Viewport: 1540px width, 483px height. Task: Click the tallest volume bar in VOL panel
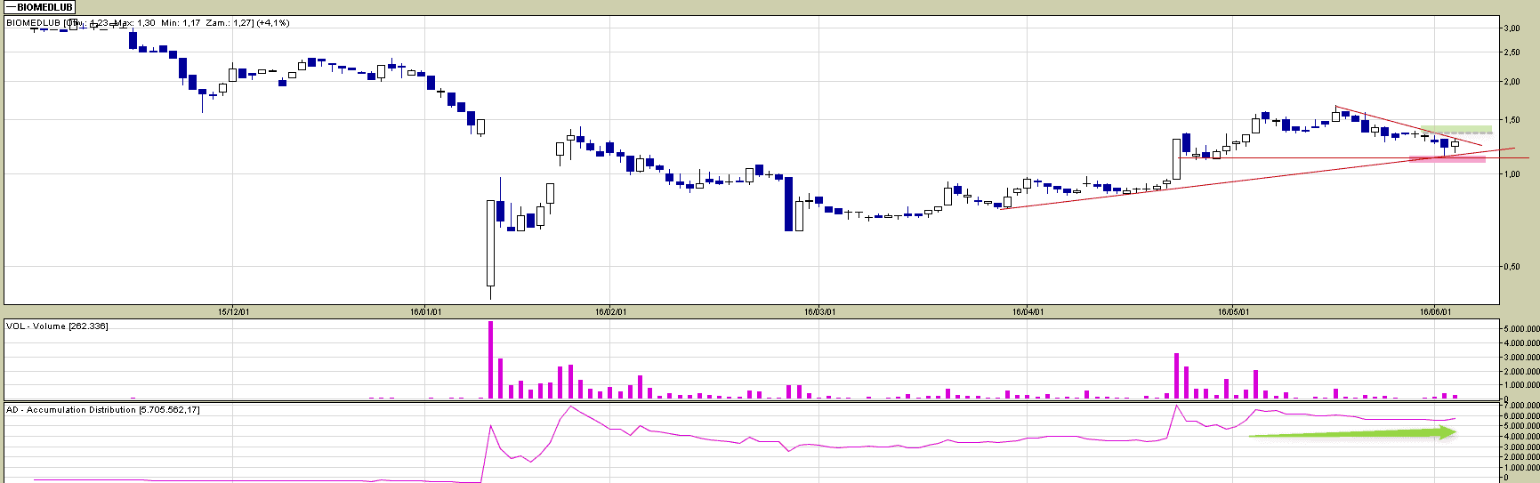click(x=490, y=360)
